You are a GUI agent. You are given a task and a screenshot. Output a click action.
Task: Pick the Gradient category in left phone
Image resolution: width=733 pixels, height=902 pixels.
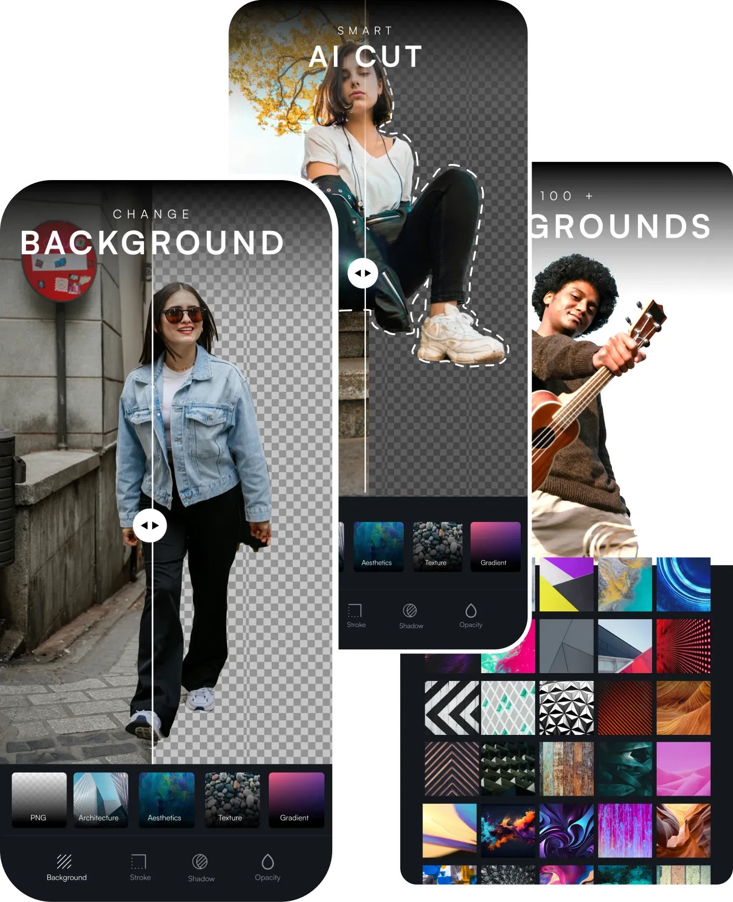296,799
